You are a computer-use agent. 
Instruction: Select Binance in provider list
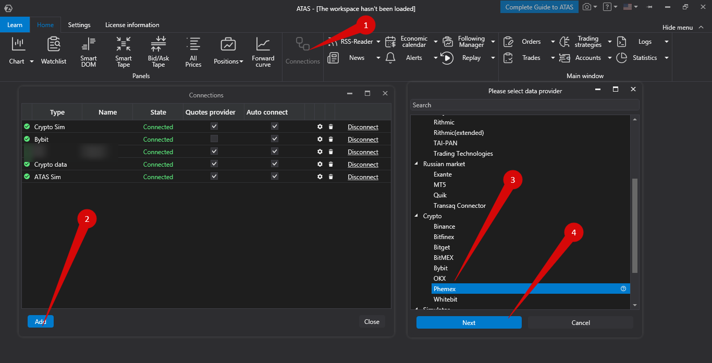pyautogui.click(x=444, y=226)
